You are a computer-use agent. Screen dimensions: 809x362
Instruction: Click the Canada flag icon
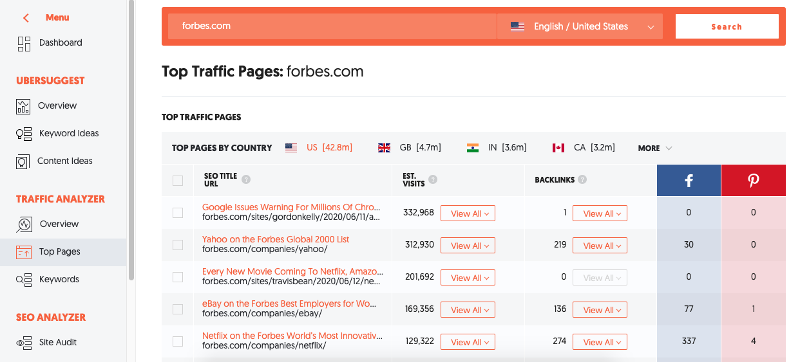[558, 148]
